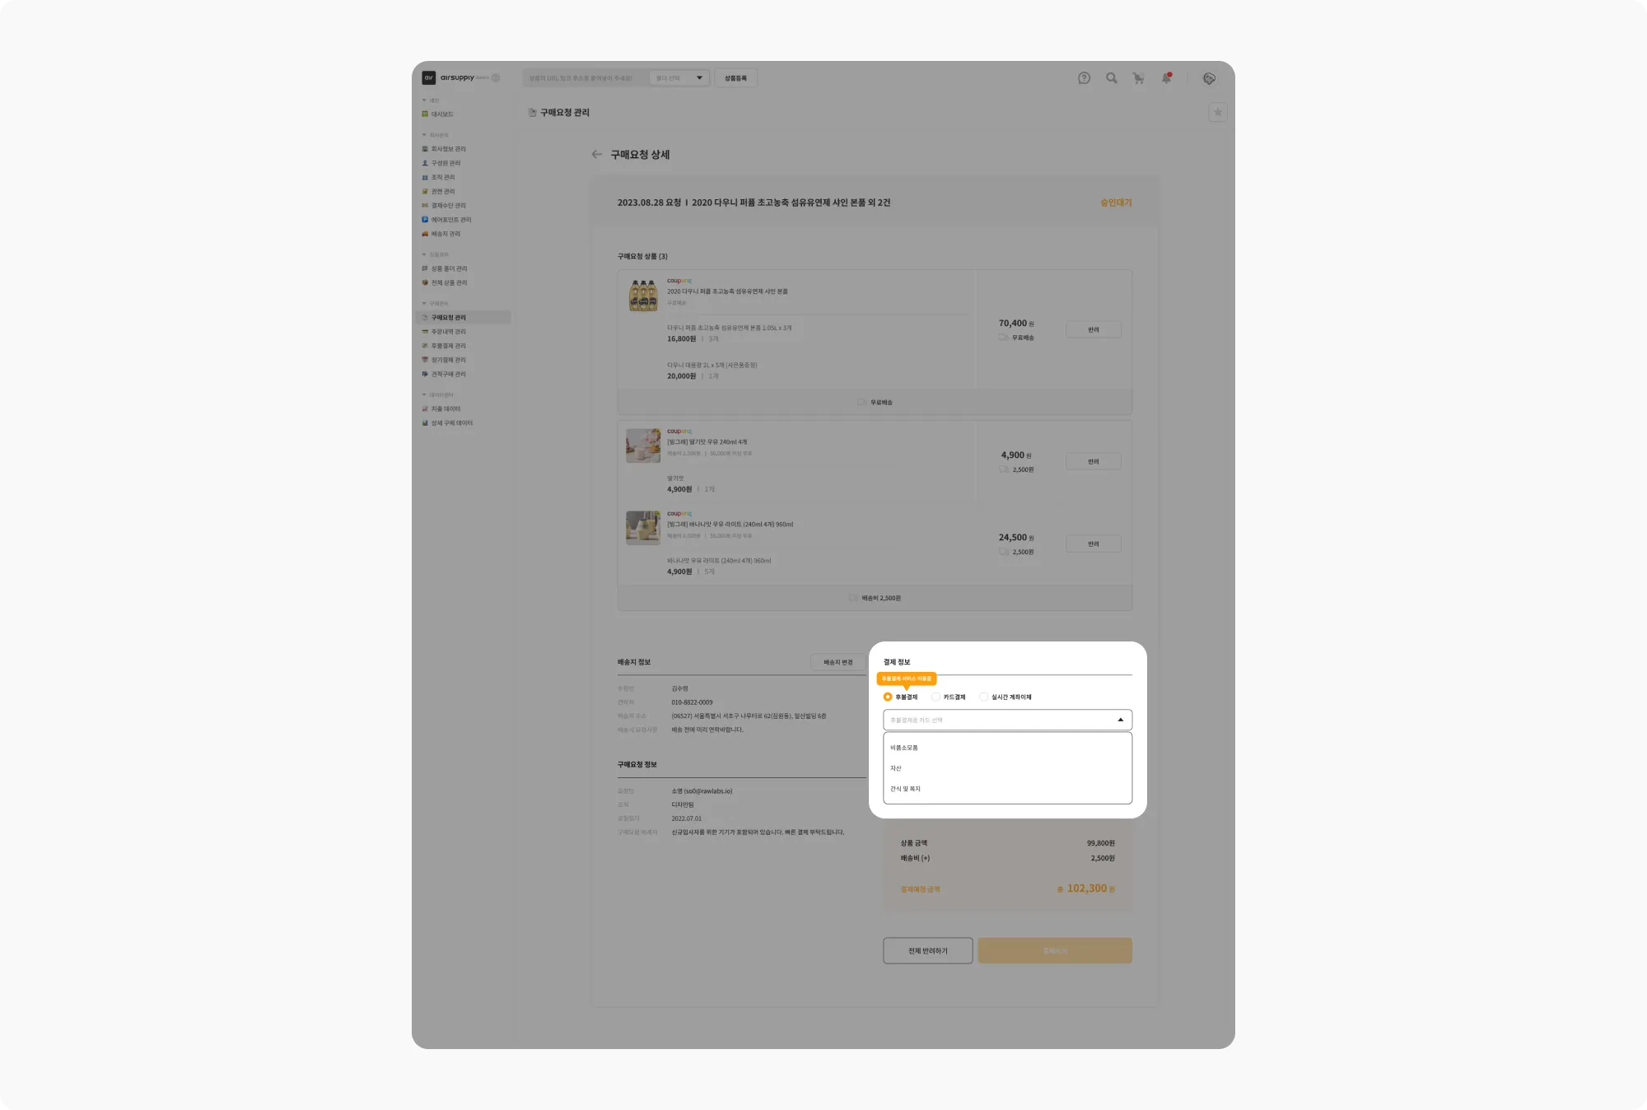Collapse the 후불결제용 카드 선택 dropdown
This screenshot has height=1110, width=1647.
(x=1007, y=721)
